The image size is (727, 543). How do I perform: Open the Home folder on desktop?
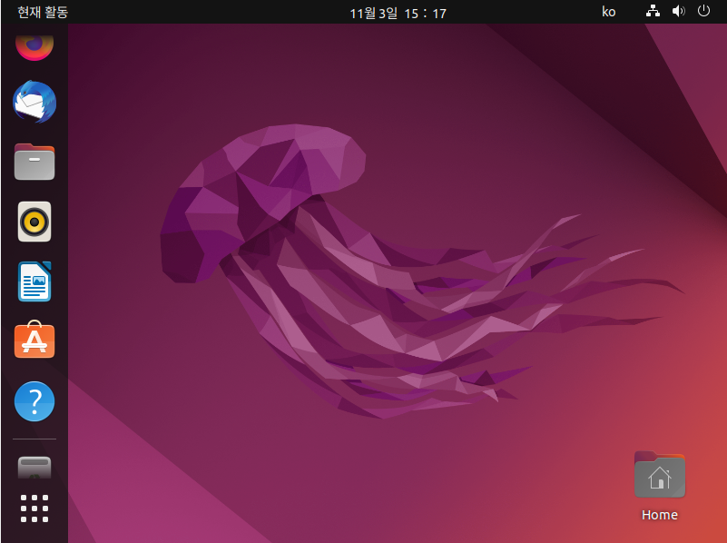(x=659, y=486)
